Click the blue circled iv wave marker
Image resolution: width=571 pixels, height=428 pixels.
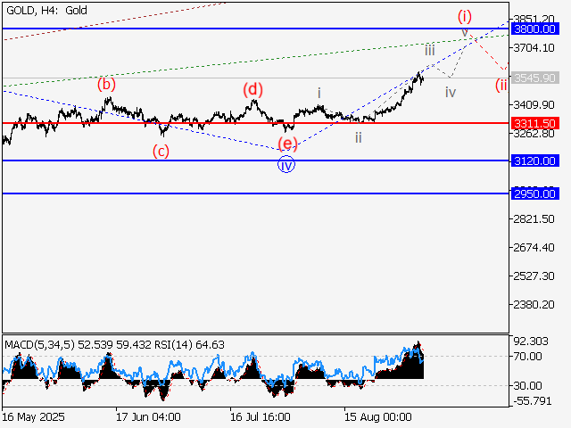(x=285, y=164)
